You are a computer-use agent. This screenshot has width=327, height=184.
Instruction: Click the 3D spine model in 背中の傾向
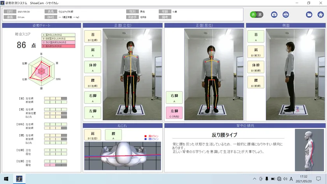(x=309, y=150)
